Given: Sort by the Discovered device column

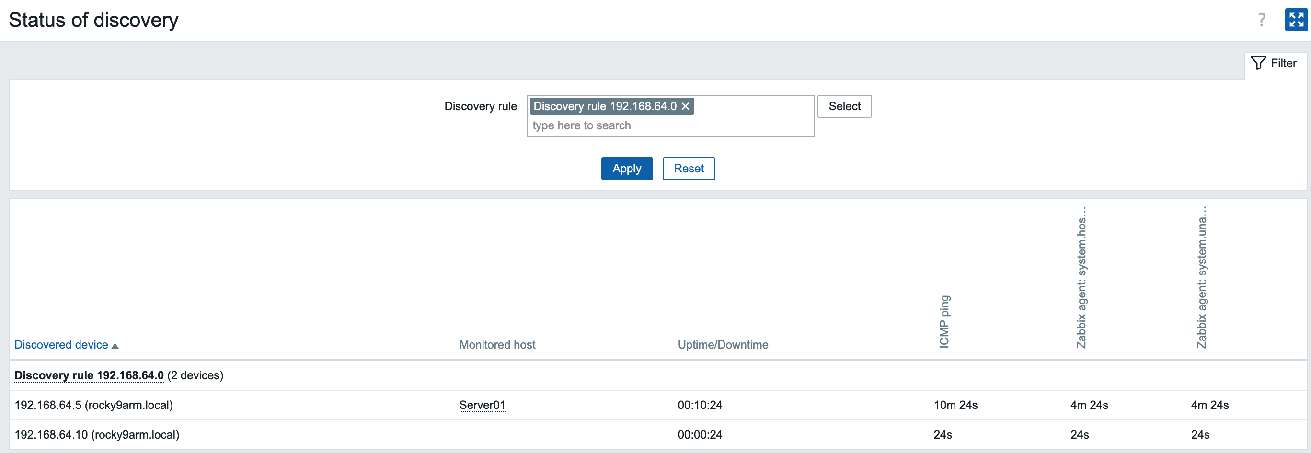Looking at the screenshot, I should pos(62,345).
